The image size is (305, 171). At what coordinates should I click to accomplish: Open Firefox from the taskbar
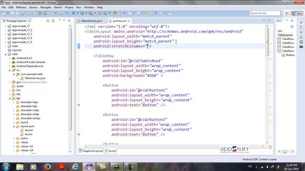(47, 167)
